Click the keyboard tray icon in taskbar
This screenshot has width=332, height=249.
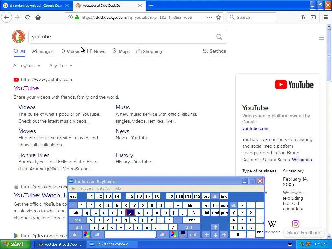point(290,244)
